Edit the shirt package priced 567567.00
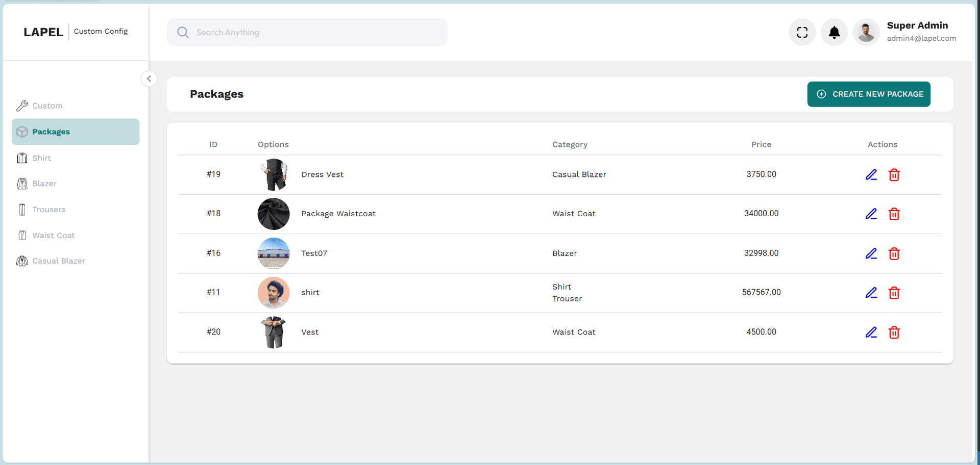Screen dimensions: 980x465 pos(871,293)
